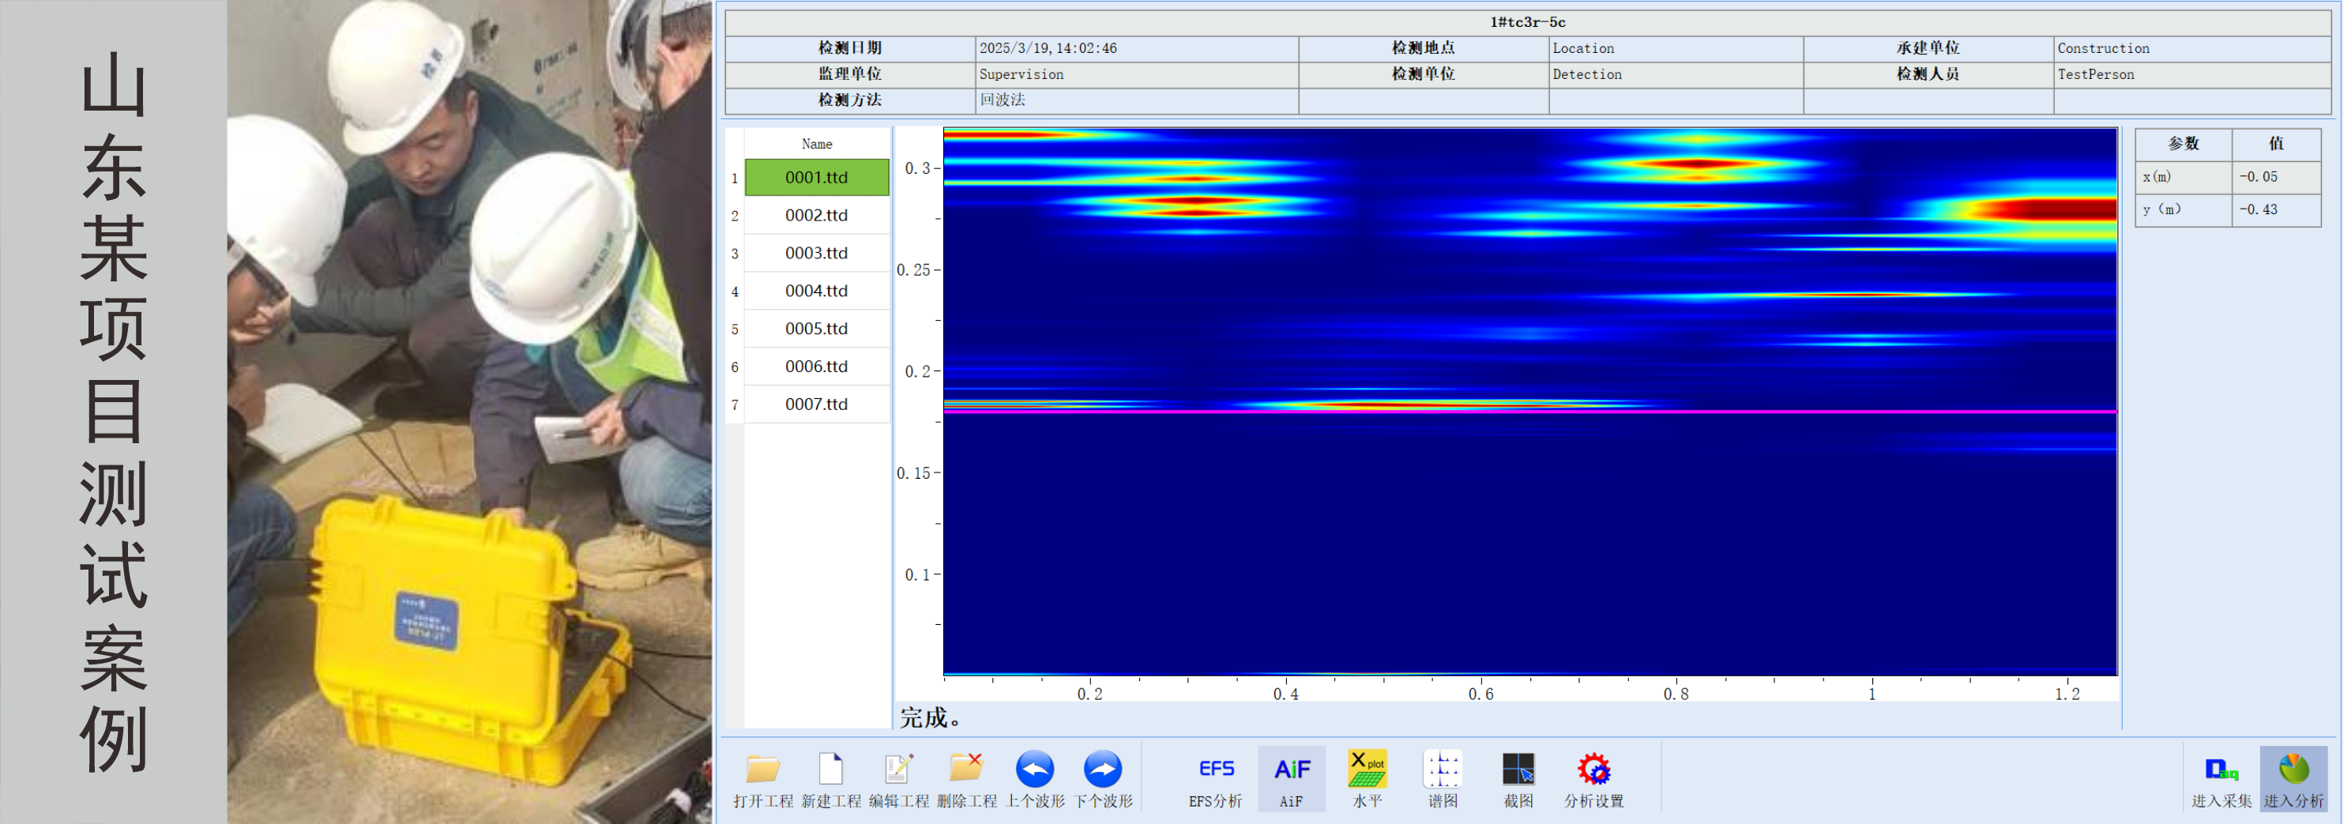Choose 0007.ttd from the file list
Screen dimensions: 2344x824
click(x=816, y=404)
